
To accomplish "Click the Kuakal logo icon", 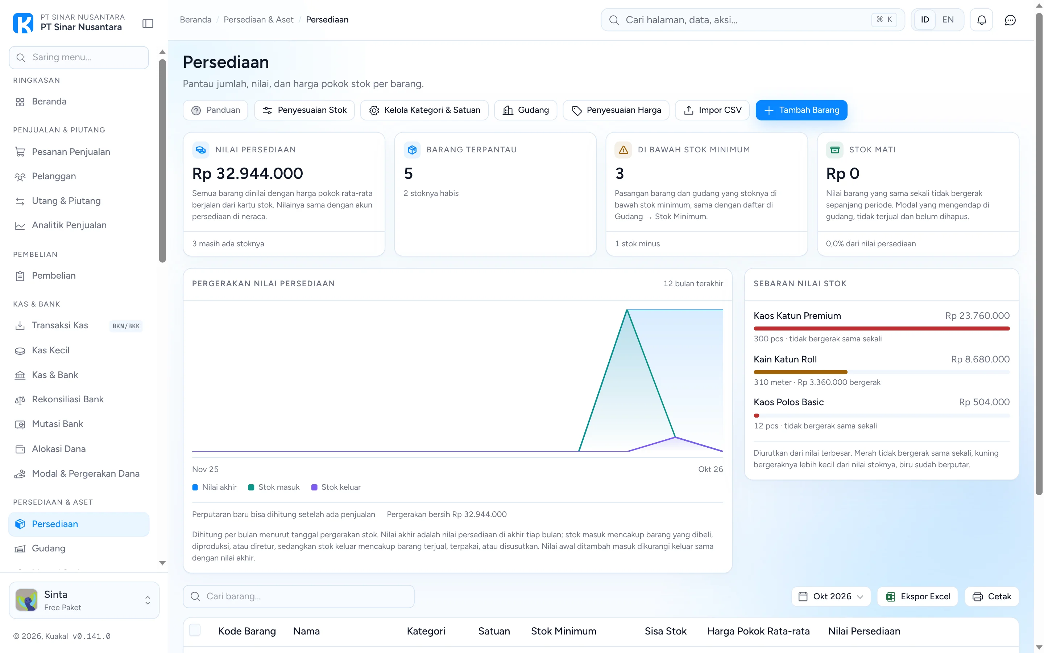I will [23, 23].
